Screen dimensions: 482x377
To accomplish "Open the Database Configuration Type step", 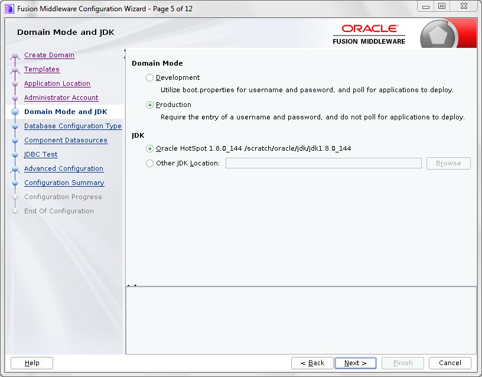I will pyautogui.click(x=73, y=126).
